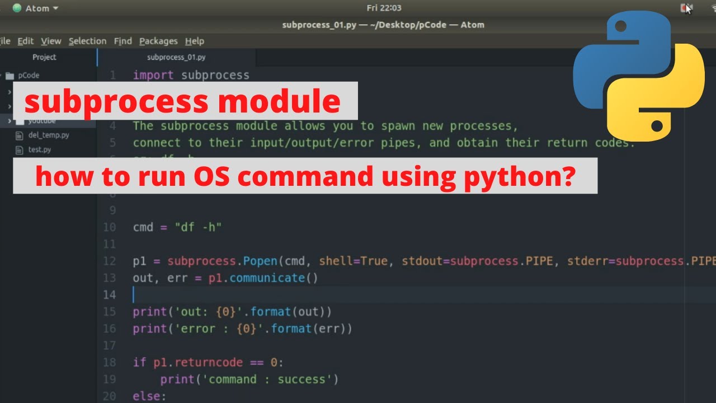
Task: Click the window title subprocess_01.py — ~/Desktop/pCode — Atom
Action: (x=383, y=25)
